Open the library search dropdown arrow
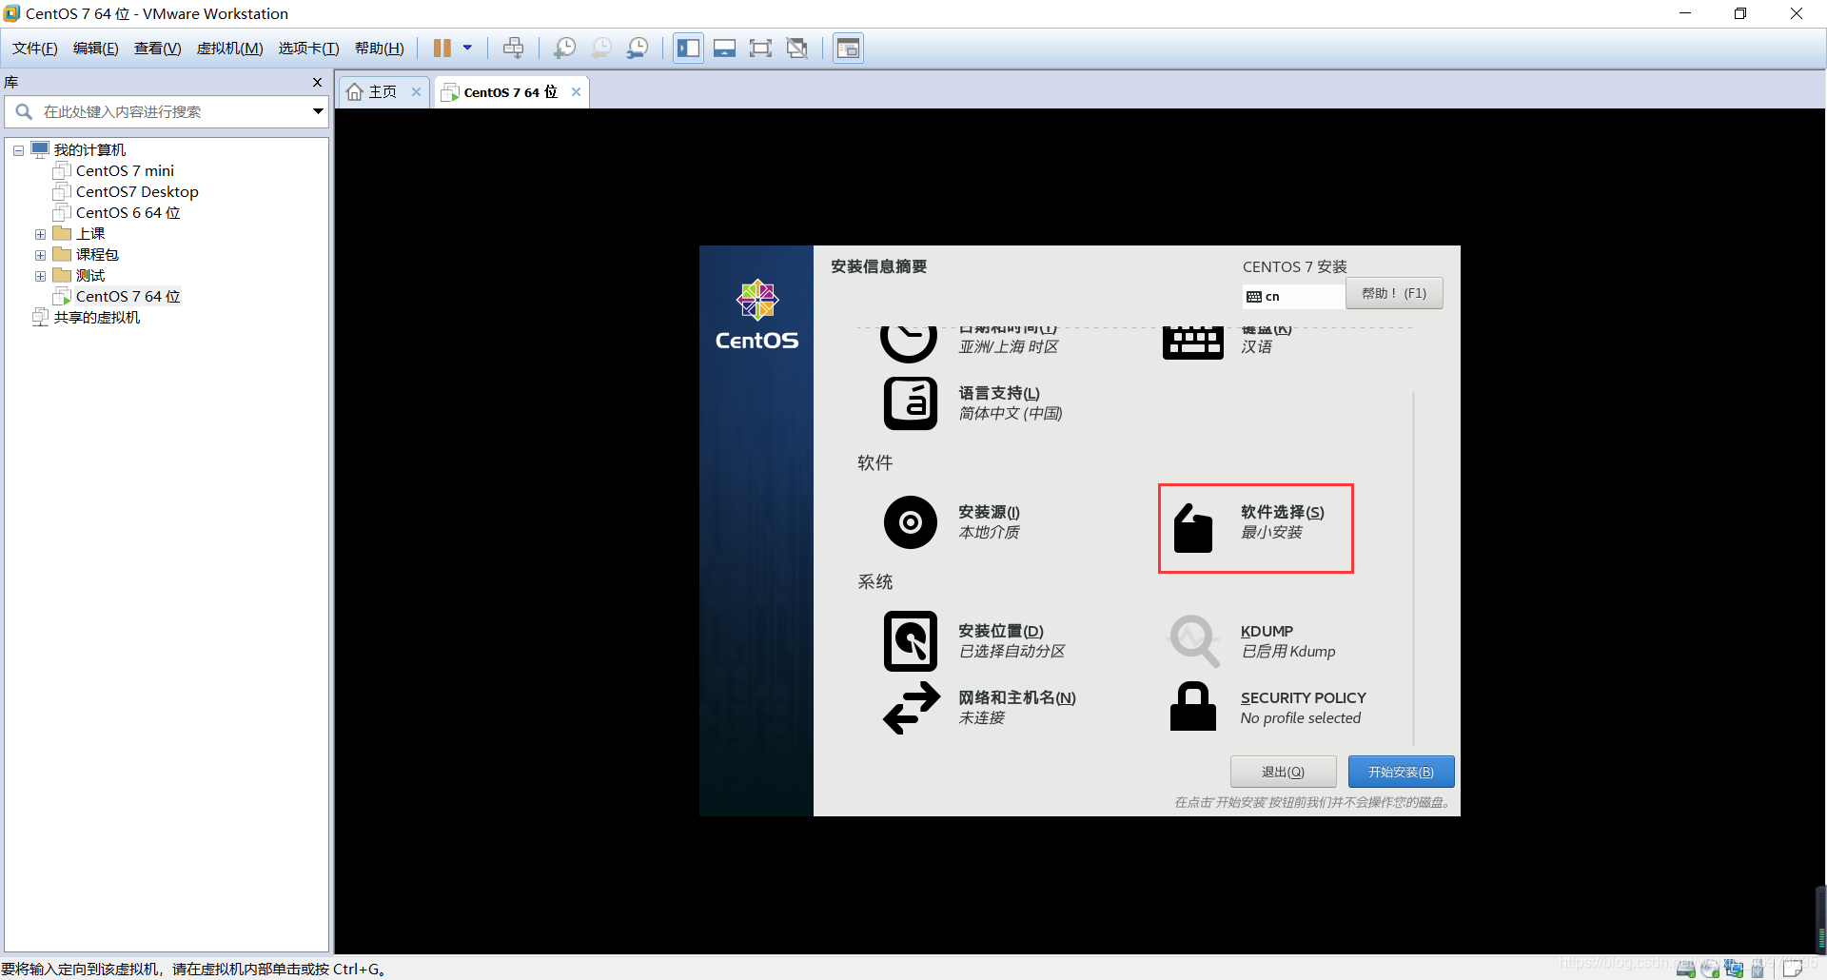 tap(318, 111)
